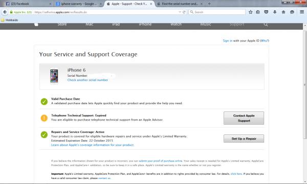Open a new tab with plus button
Image resolution: width=307 pixels, height=184 pixels.
pyautogui.click(x=209, y=4)
